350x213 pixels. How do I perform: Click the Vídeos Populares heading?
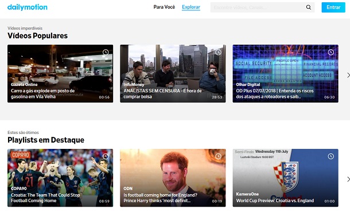37,35
